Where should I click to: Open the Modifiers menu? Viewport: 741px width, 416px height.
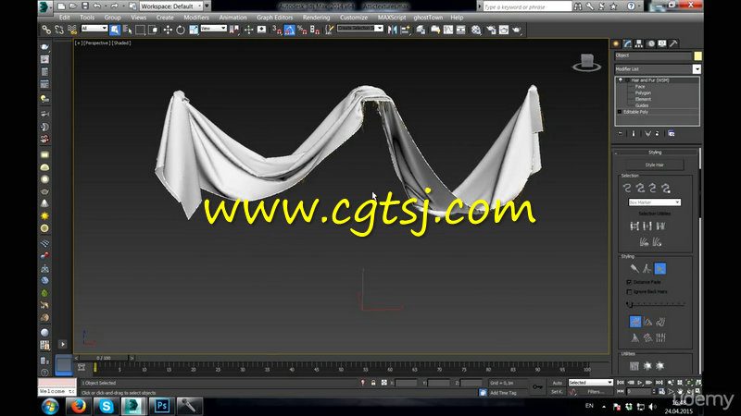click(196, 18)
